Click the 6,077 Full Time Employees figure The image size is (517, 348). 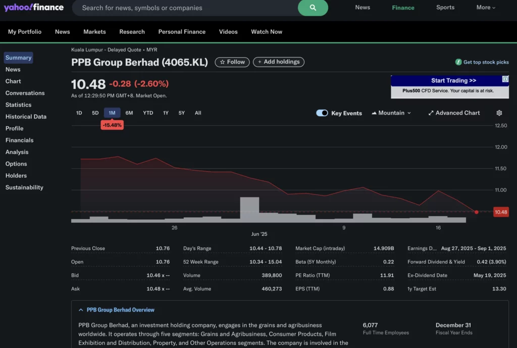tap(370, 325)
